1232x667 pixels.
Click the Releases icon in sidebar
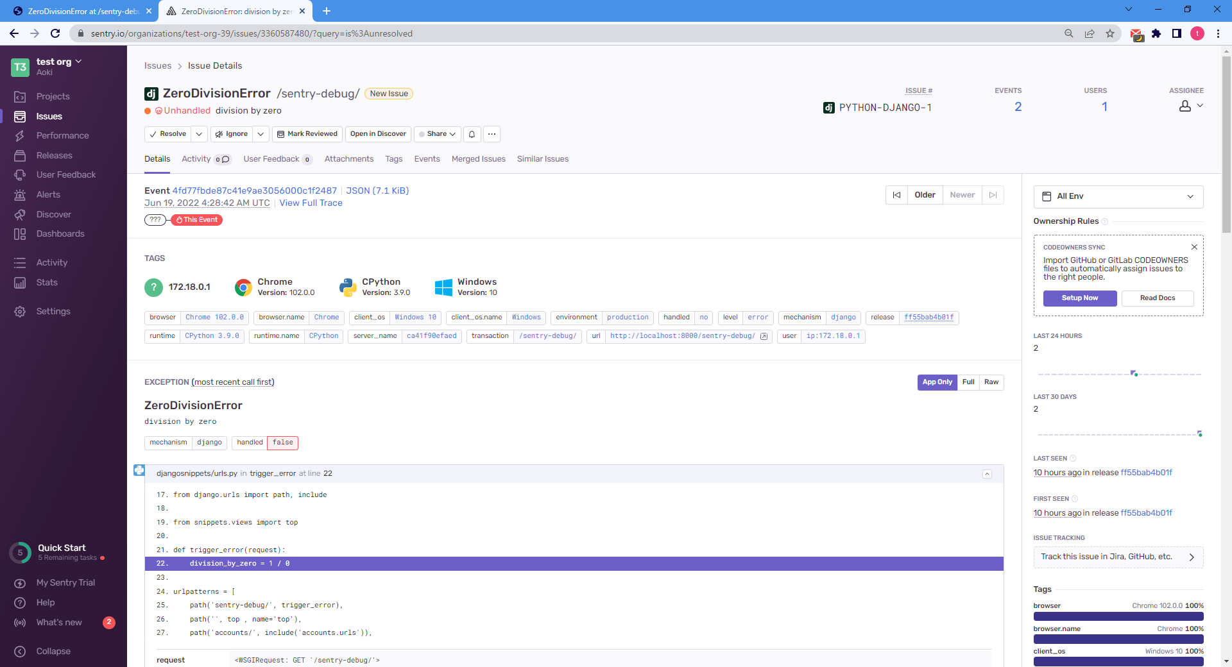click(20, 155)
